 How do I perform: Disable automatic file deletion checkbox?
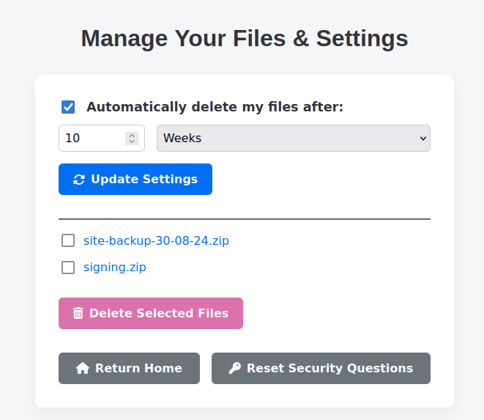tap(68, 107)
